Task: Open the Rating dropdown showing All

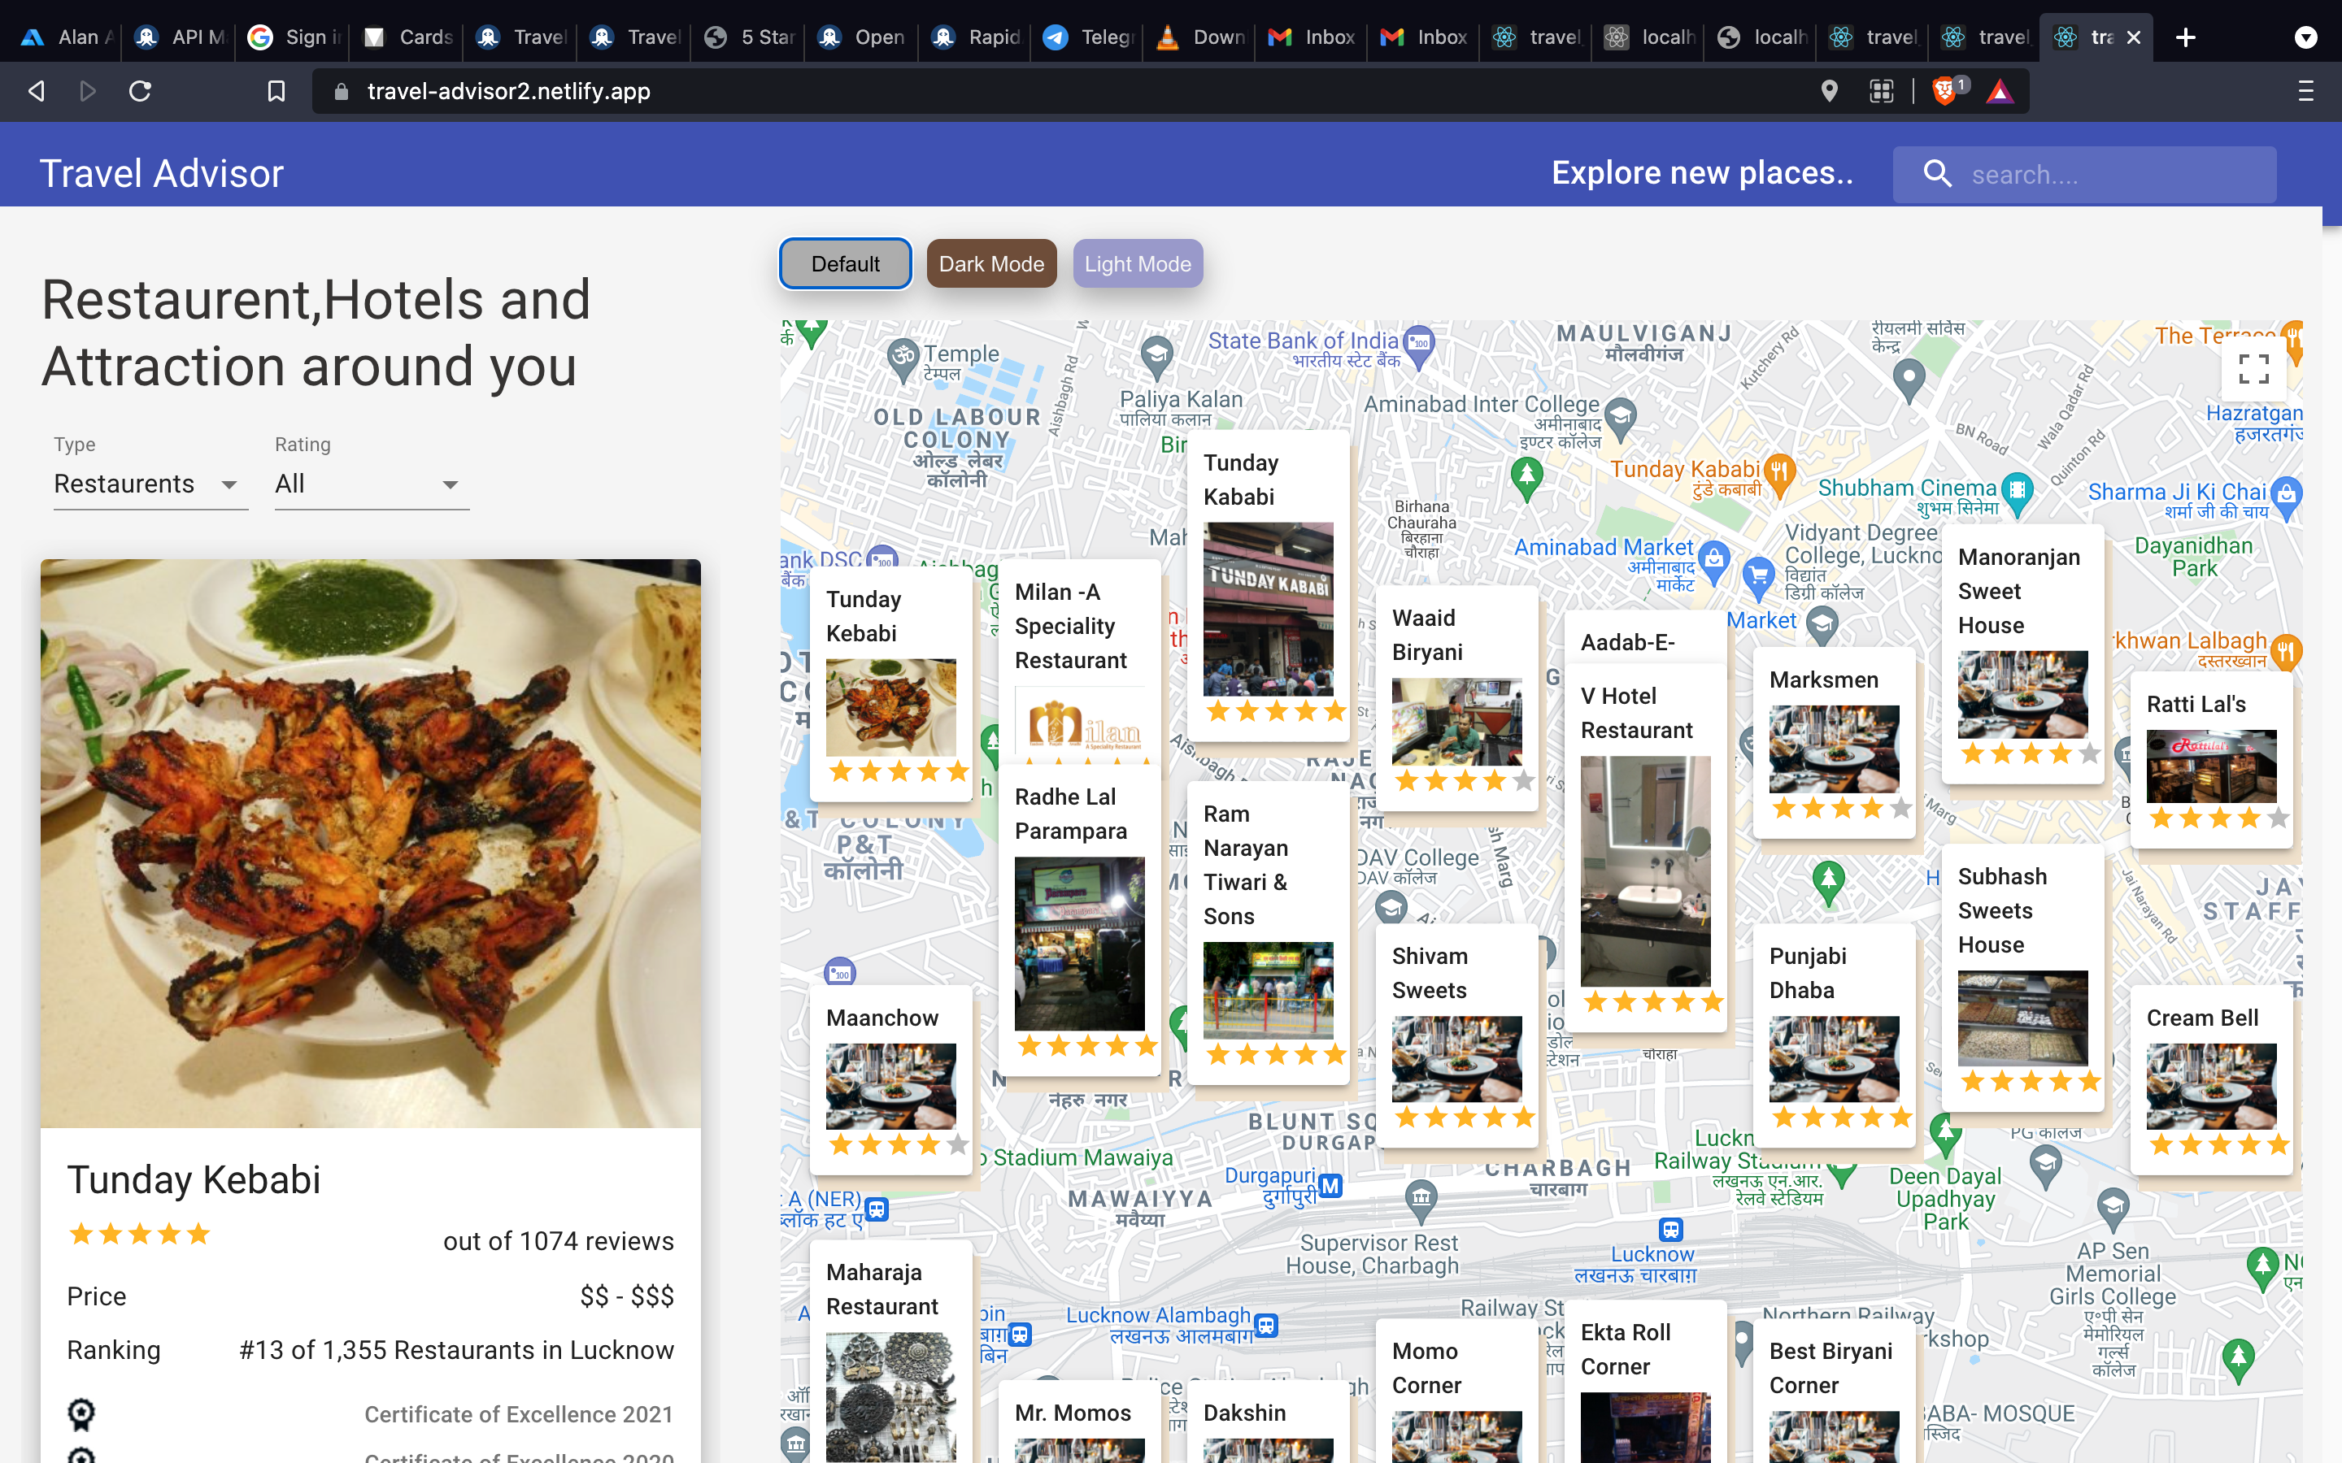Action: [x=372, y=484]
